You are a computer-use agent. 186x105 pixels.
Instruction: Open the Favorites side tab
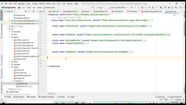1,73
